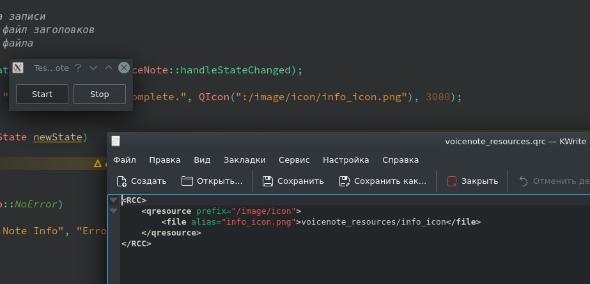590x284 pixels.
Task: Collapse the qresource fold triangle
Action: (x=113, y=211)
